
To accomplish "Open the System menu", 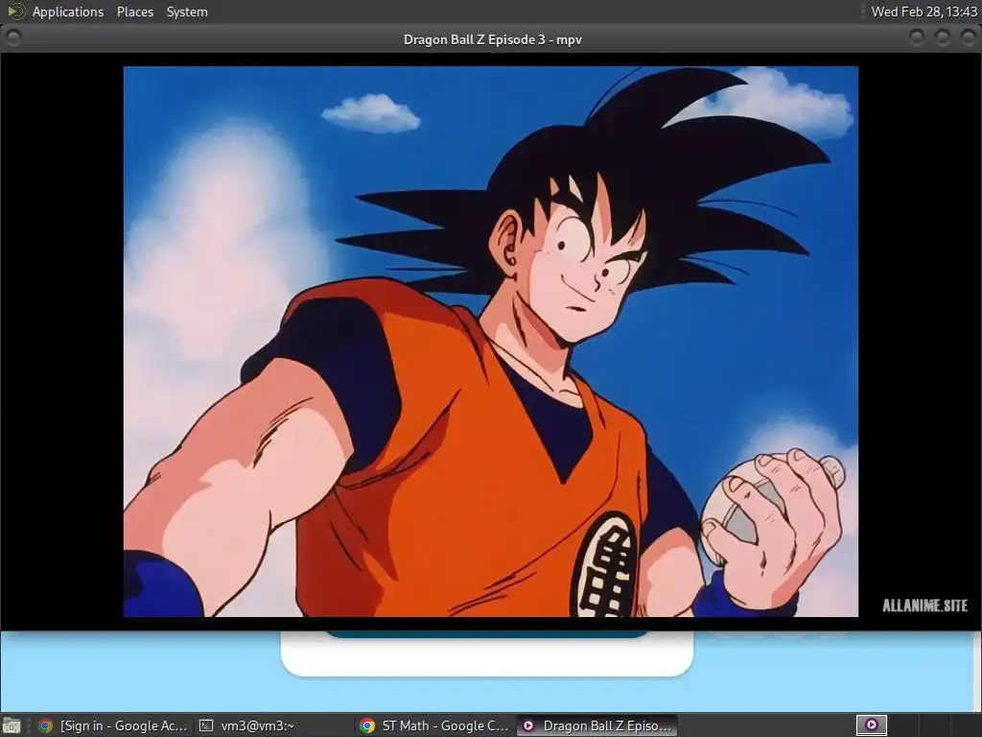I will coord(187,12).
